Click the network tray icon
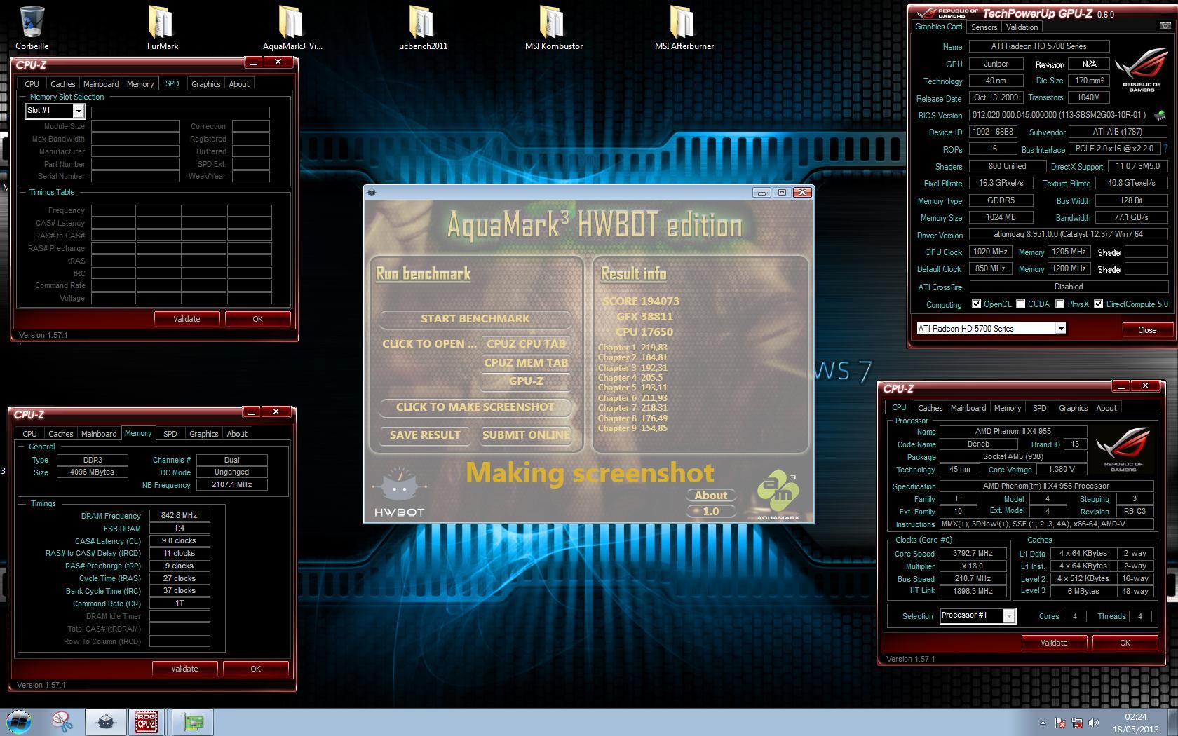The height and width of the screenshot is (736, 1178). click(1077, 723)
